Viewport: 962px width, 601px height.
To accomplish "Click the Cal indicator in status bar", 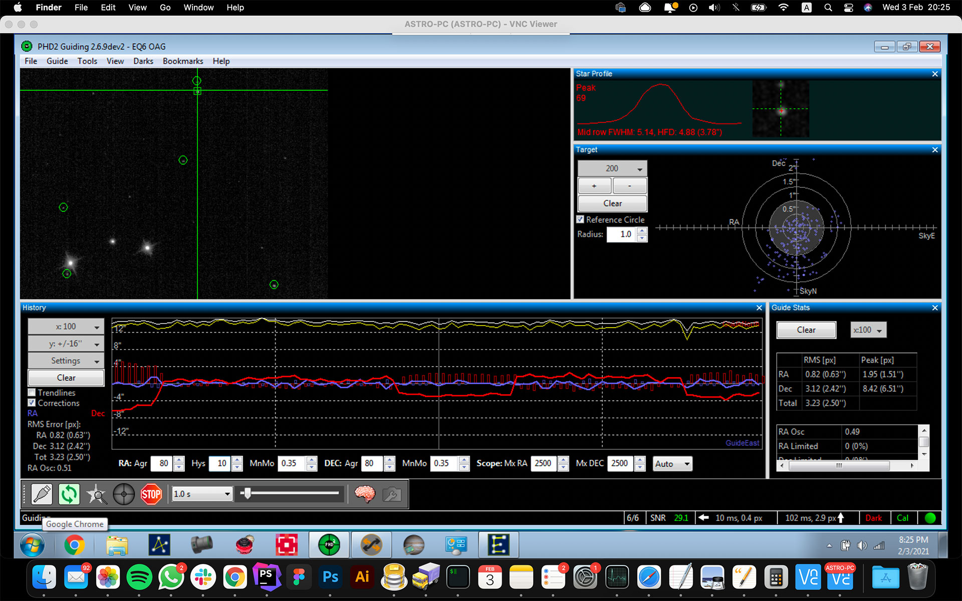I will 902,518.
